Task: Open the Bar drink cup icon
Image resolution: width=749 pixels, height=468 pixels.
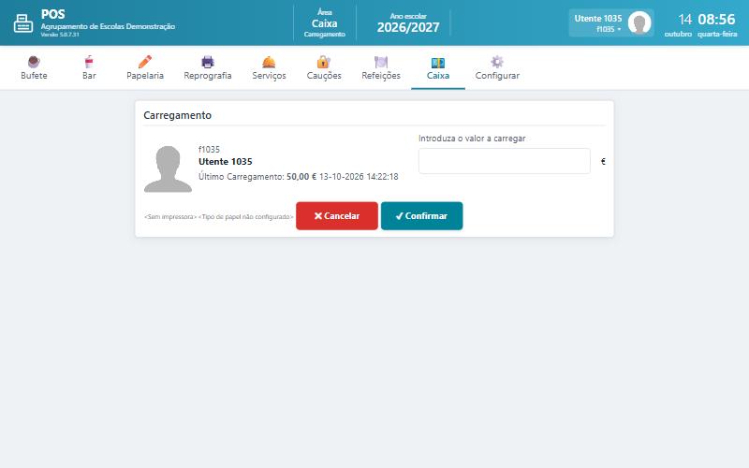Action: pos(89,62)
